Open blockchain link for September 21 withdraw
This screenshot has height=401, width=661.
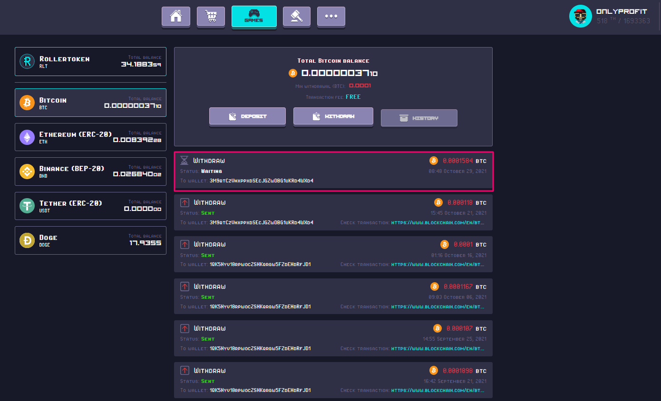coord(438,390)
